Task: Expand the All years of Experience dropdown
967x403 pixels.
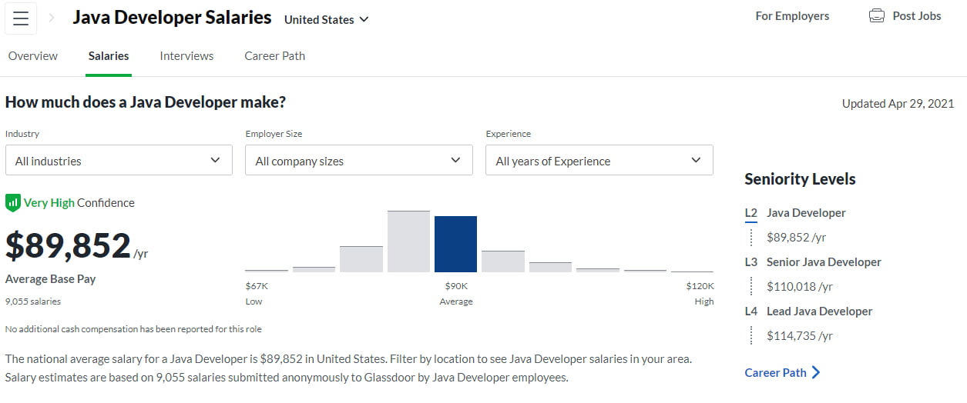Action: click(x=599, y=161)
